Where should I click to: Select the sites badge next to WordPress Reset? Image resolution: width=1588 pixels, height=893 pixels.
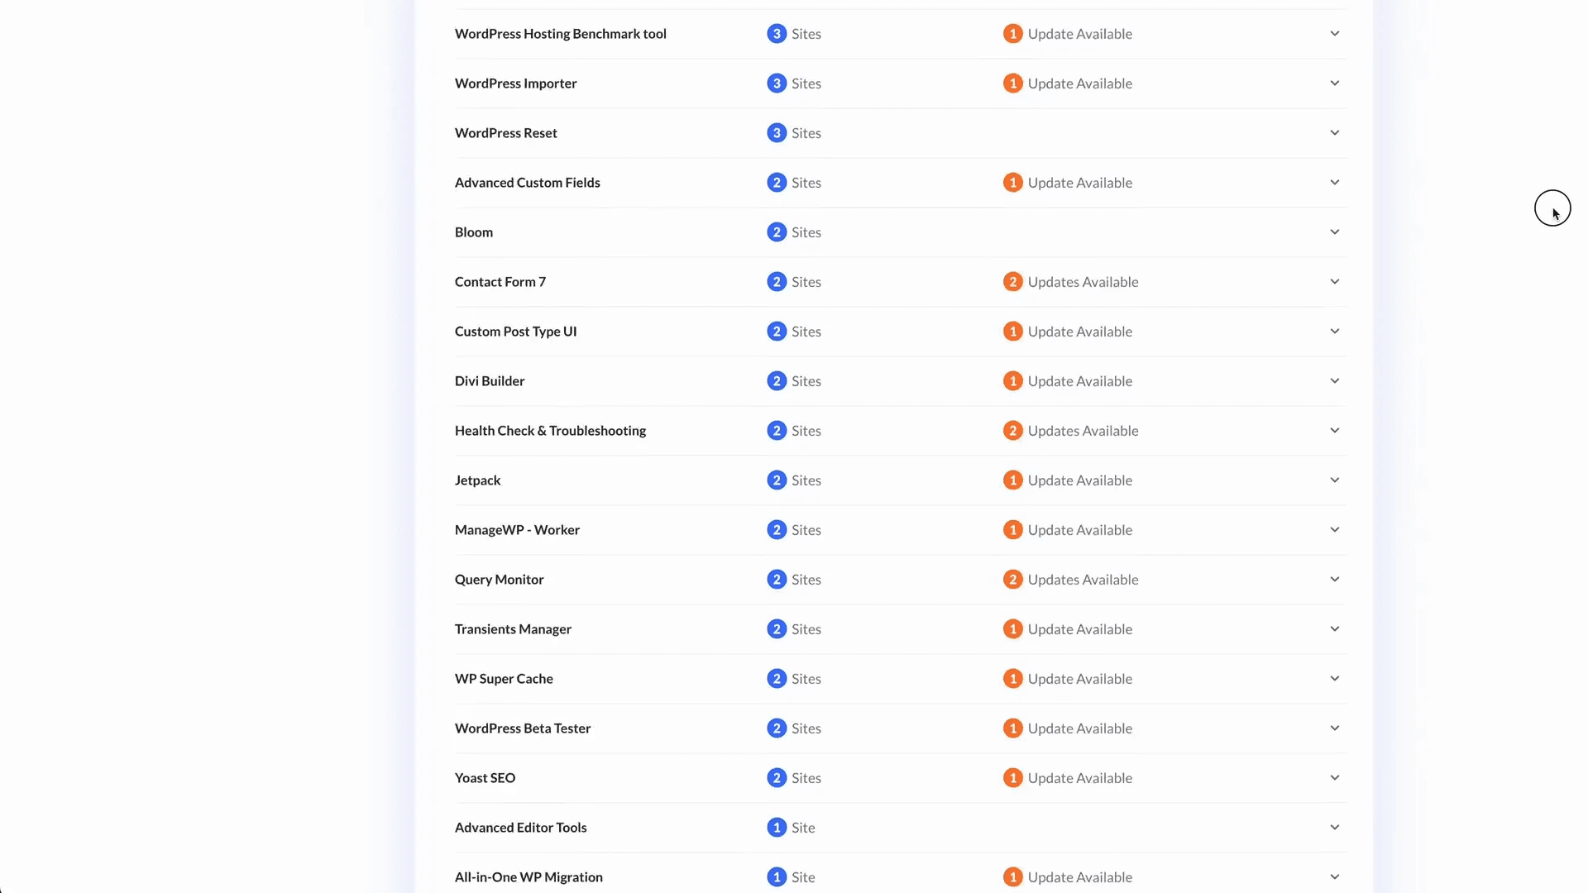776,132
